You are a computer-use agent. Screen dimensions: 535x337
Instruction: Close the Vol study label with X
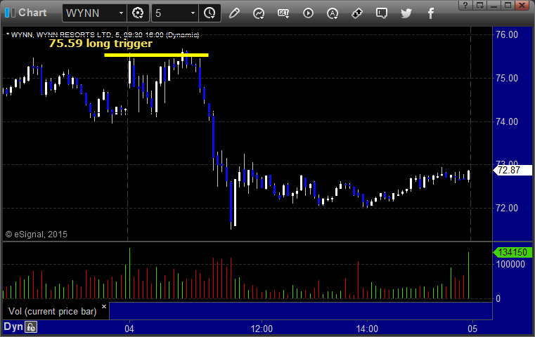tap(104, 306)
